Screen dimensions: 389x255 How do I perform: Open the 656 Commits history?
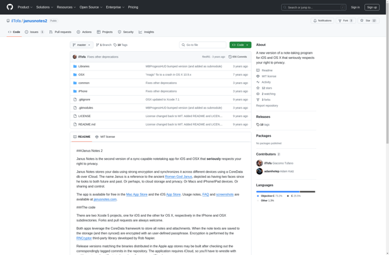(x=238, y=57)
